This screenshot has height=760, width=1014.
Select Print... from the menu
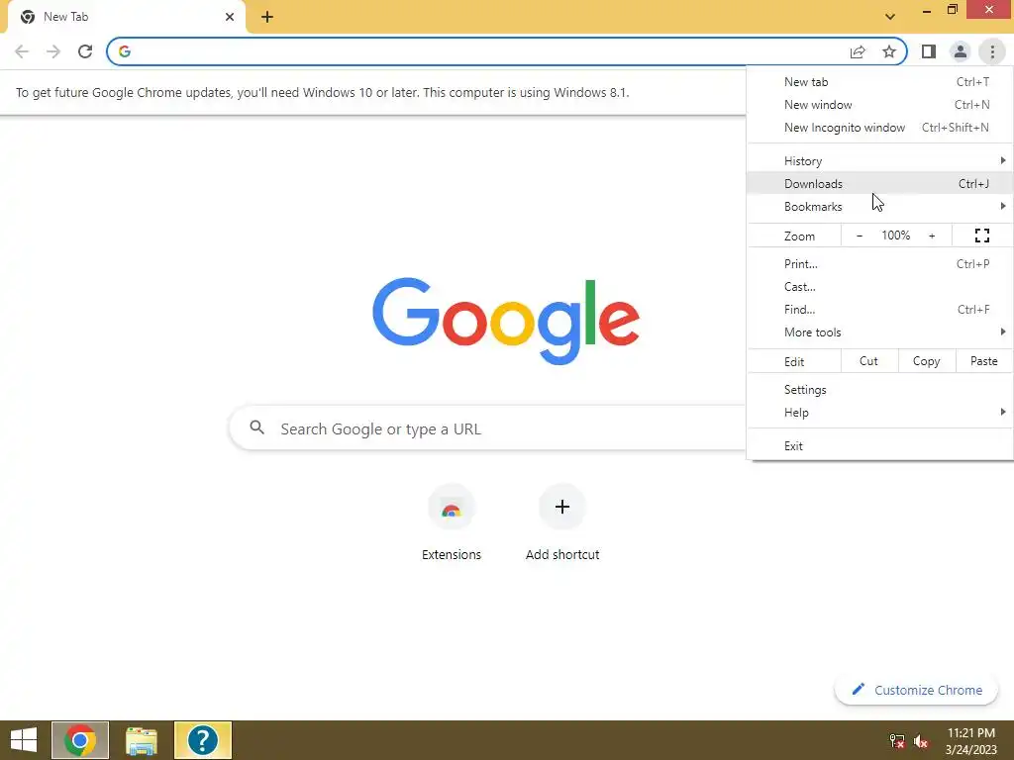point(879,263)
